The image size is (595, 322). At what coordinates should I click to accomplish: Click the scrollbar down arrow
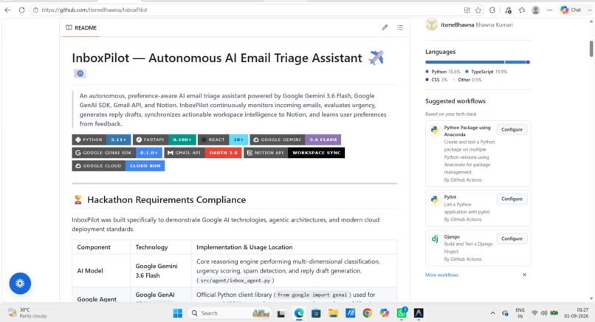pos(591,298)
